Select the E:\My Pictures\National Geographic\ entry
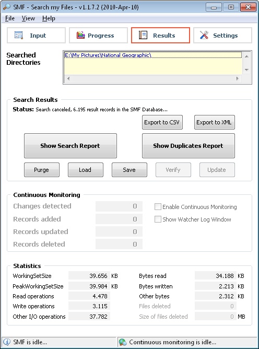This screenshot has height=349, width=259. pyautogui.click(x=152, y=55)
